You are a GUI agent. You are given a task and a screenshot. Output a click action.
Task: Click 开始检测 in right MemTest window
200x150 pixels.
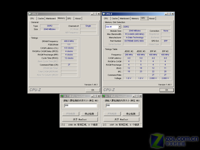pos(112,114)
